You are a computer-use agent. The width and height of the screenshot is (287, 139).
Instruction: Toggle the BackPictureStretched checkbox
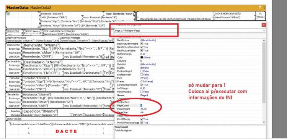click(142, 47)
